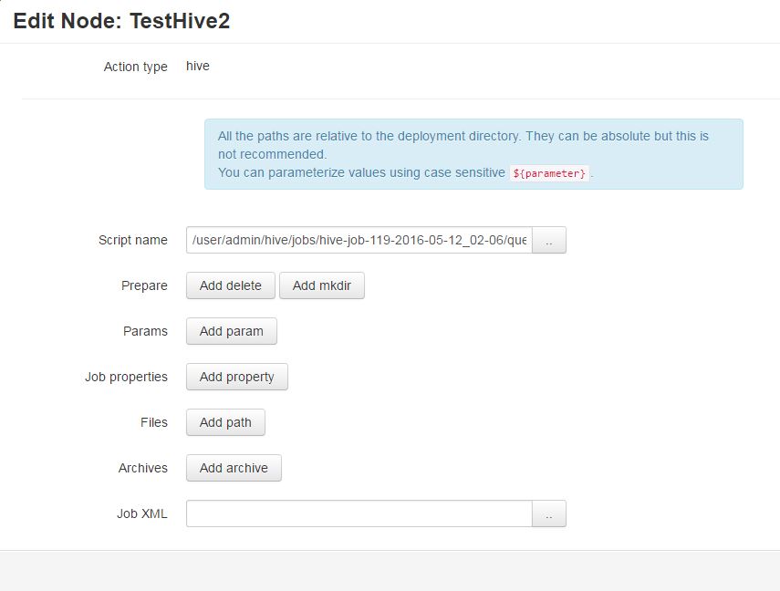Click the Edit Node: TestHive2 heading
Screen dimensions: 780x591
point(122,20)
